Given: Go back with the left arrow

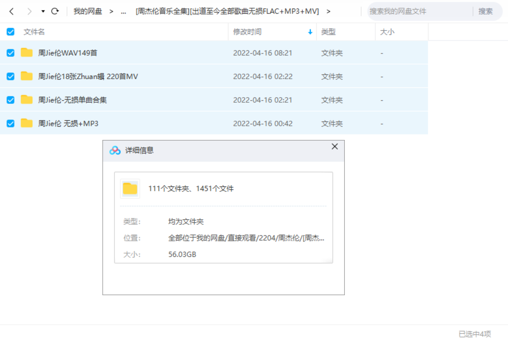Looking at the screenshot, I should pyautogui.click(x=11, y=11).
